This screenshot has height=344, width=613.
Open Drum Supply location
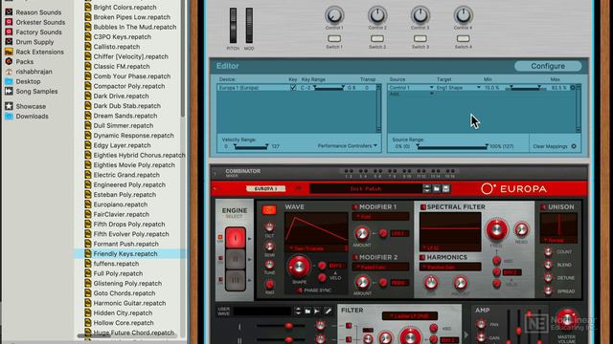pyautogui.click(x=34, y=42)
